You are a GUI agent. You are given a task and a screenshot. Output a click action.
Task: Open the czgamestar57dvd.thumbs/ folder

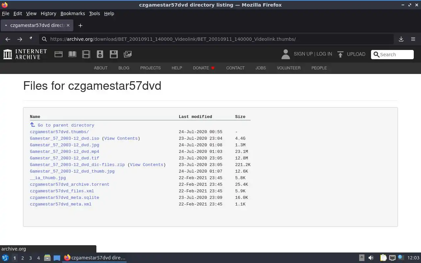point(59,132)
